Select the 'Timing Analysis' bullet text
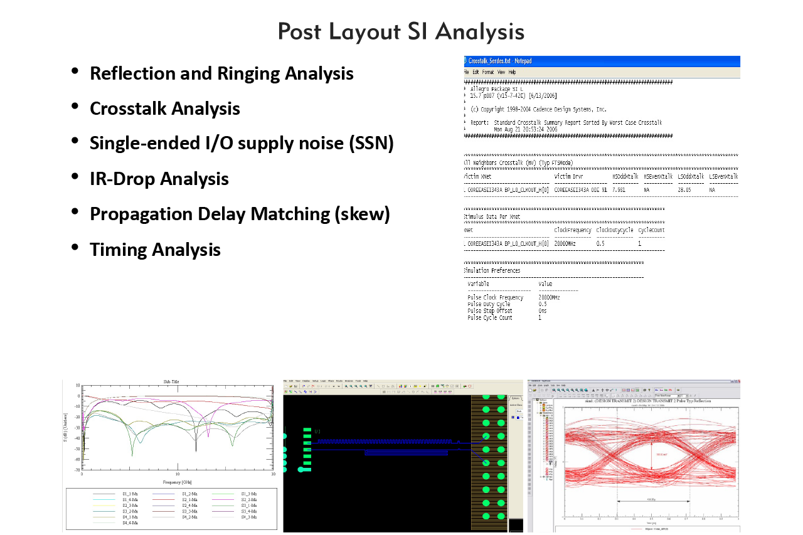 pyautogui.click(x=155, y=250)
